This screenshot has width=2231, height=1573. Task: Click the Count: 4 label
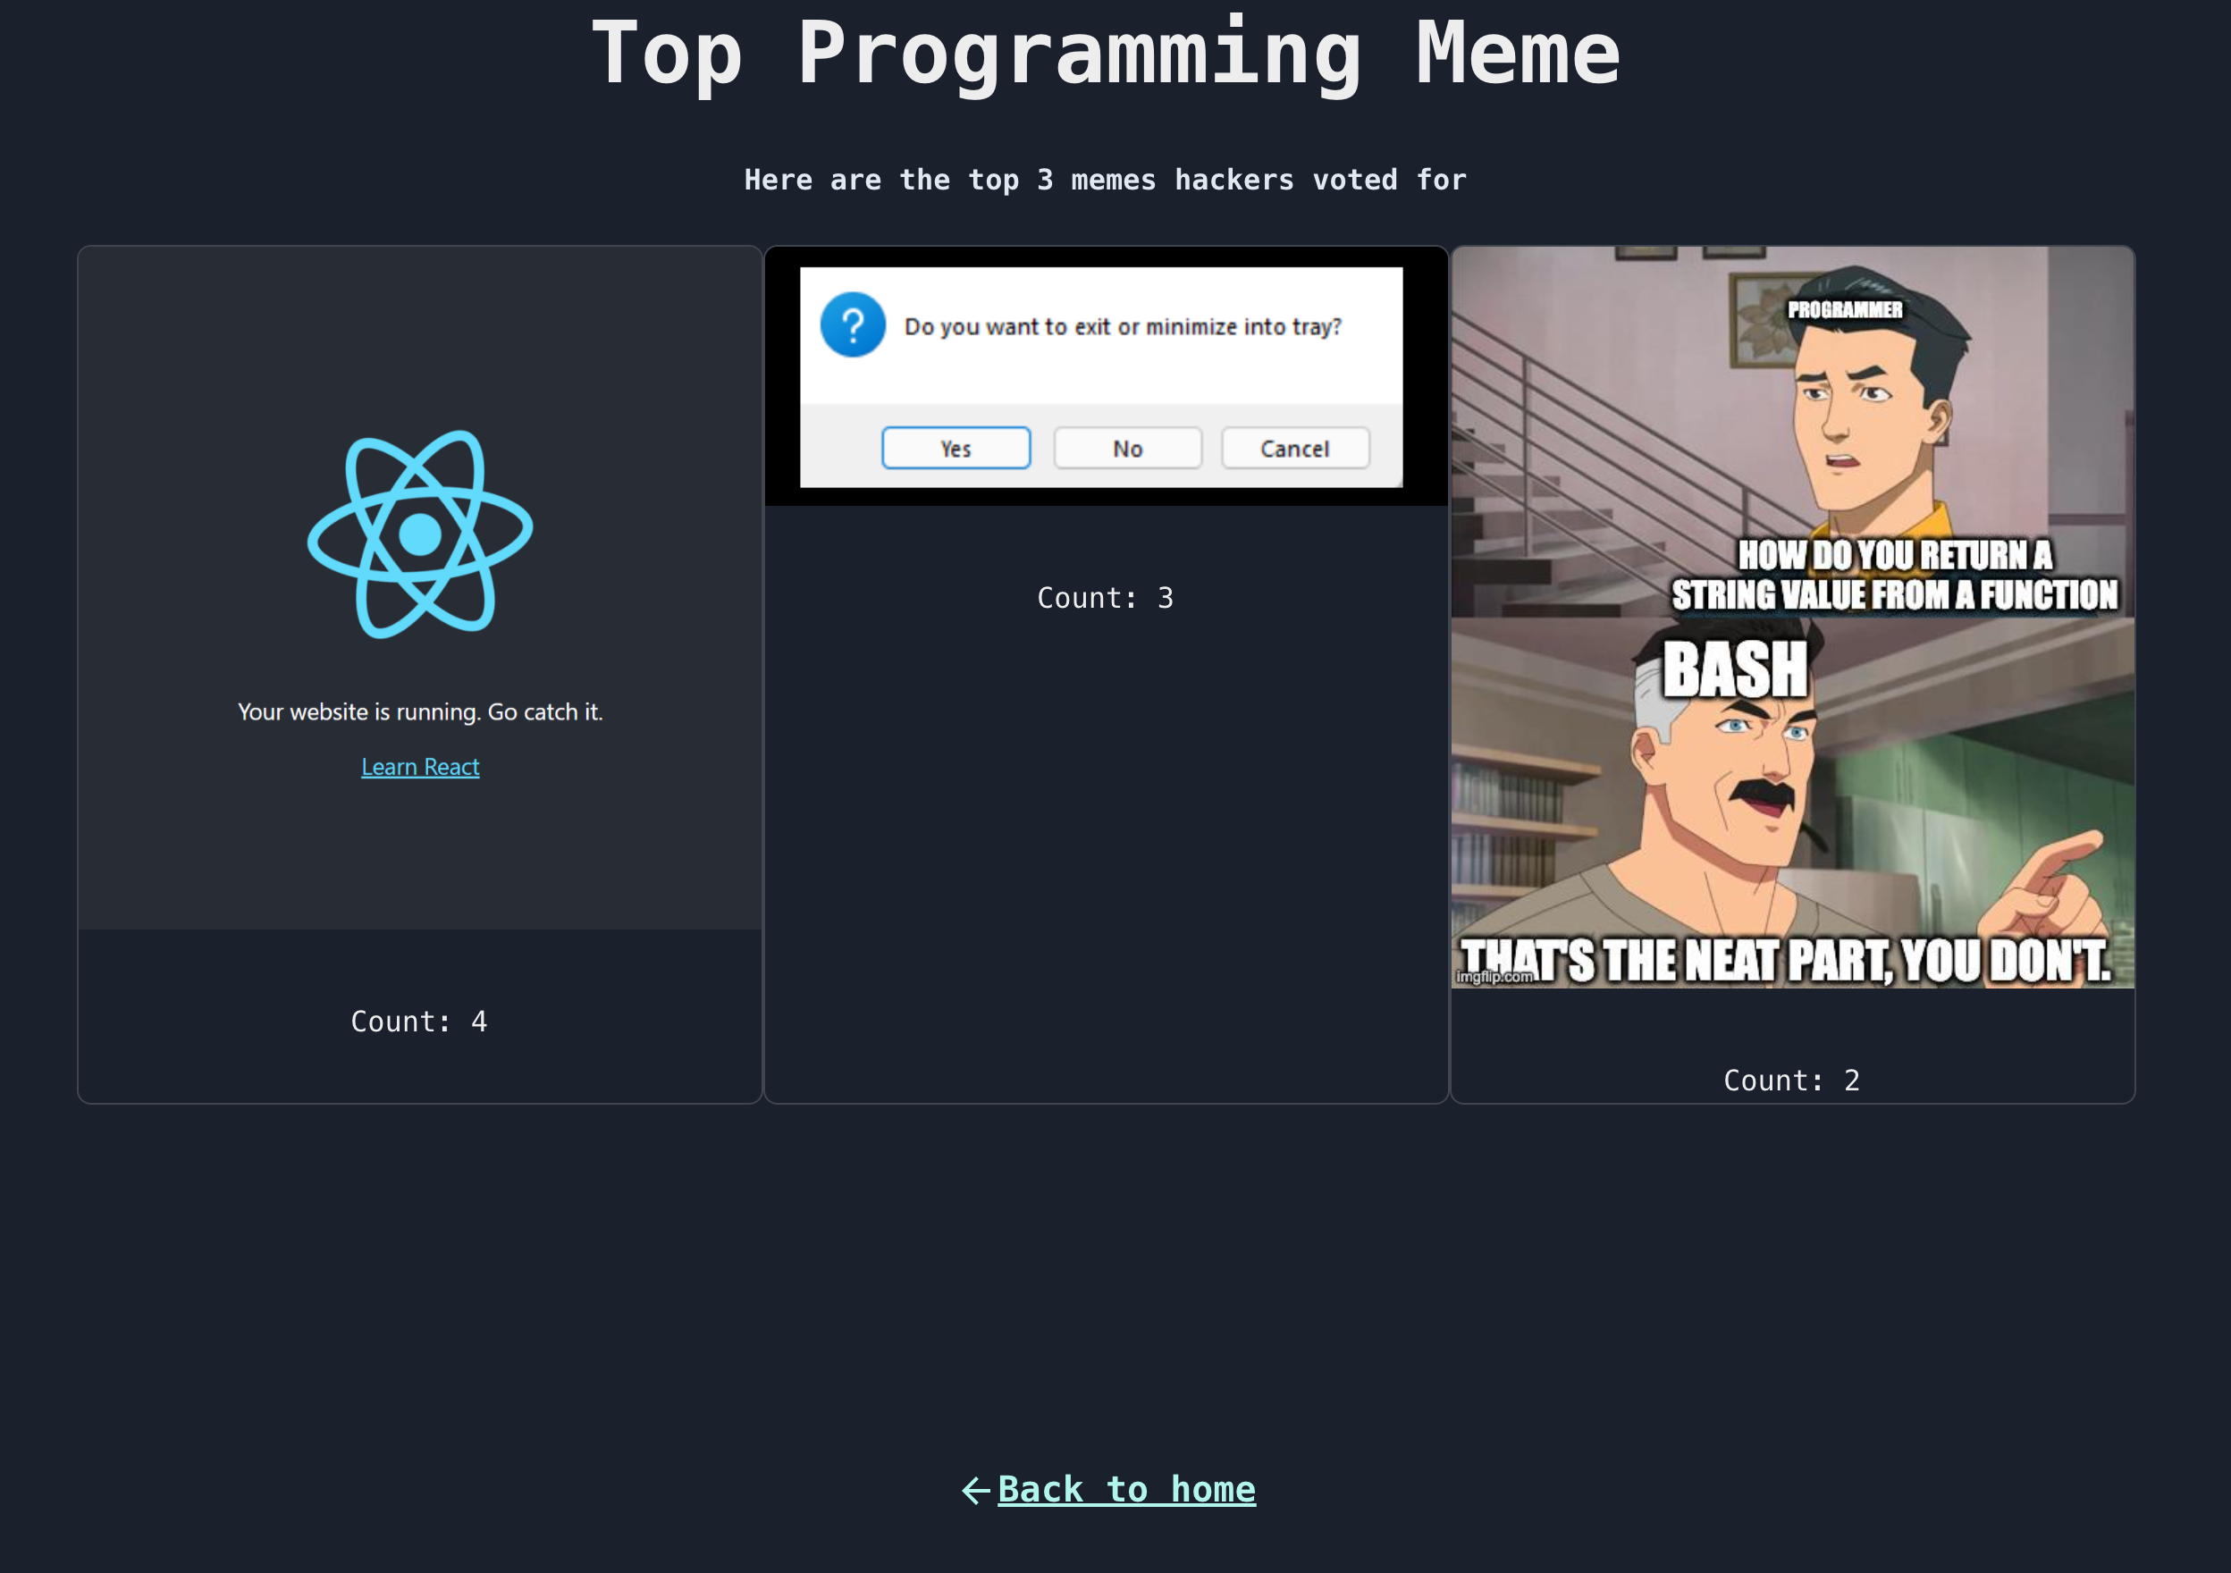tap(419, 1022)
